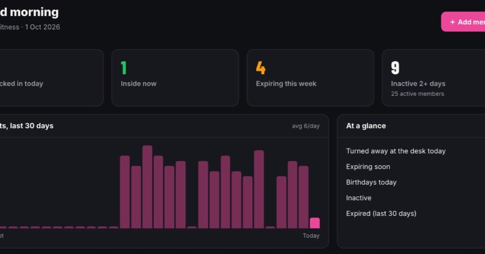Open the Expired (last 30 days) row
Image resolution: width=485 pixels, height=254 pixels.
coord(415,213)
